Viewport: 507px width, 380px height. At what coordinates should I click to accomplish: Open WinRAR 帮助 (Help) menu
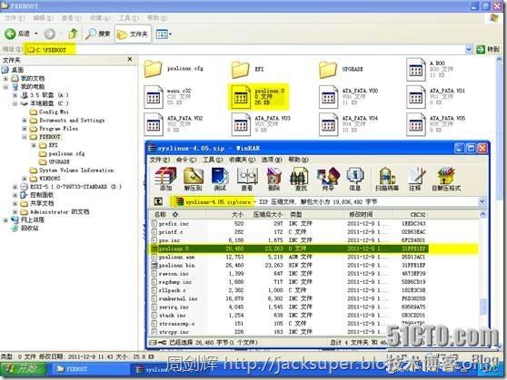click(298, 160)
